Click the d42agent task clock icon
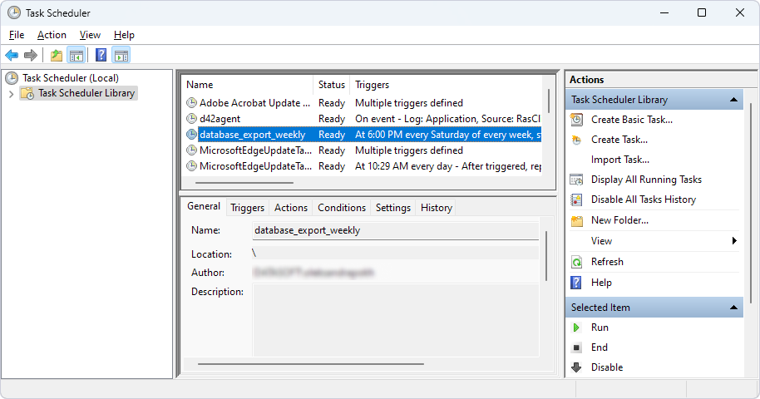Image resolution: width=760 pixels, height=399 pixels. point(192,119)
